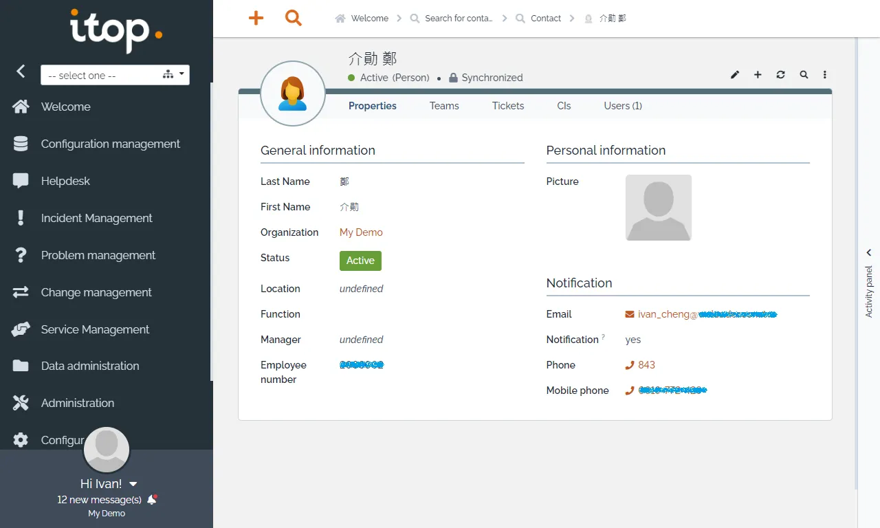Click the orange plus create-object icon
The image size is (880, 528).
(x=256, y=18)
